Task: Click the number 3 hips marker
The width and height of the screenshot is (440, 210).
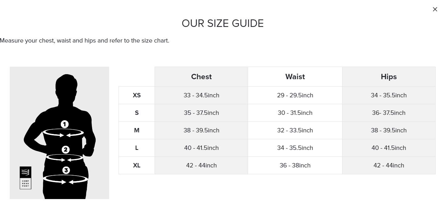Action: tap(66, 170)
